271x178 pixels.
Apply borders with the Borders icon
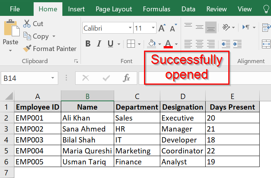131,44
